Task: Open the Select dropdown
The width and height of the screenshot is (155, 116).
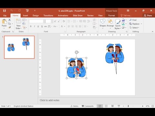Action: coord(134,28)
